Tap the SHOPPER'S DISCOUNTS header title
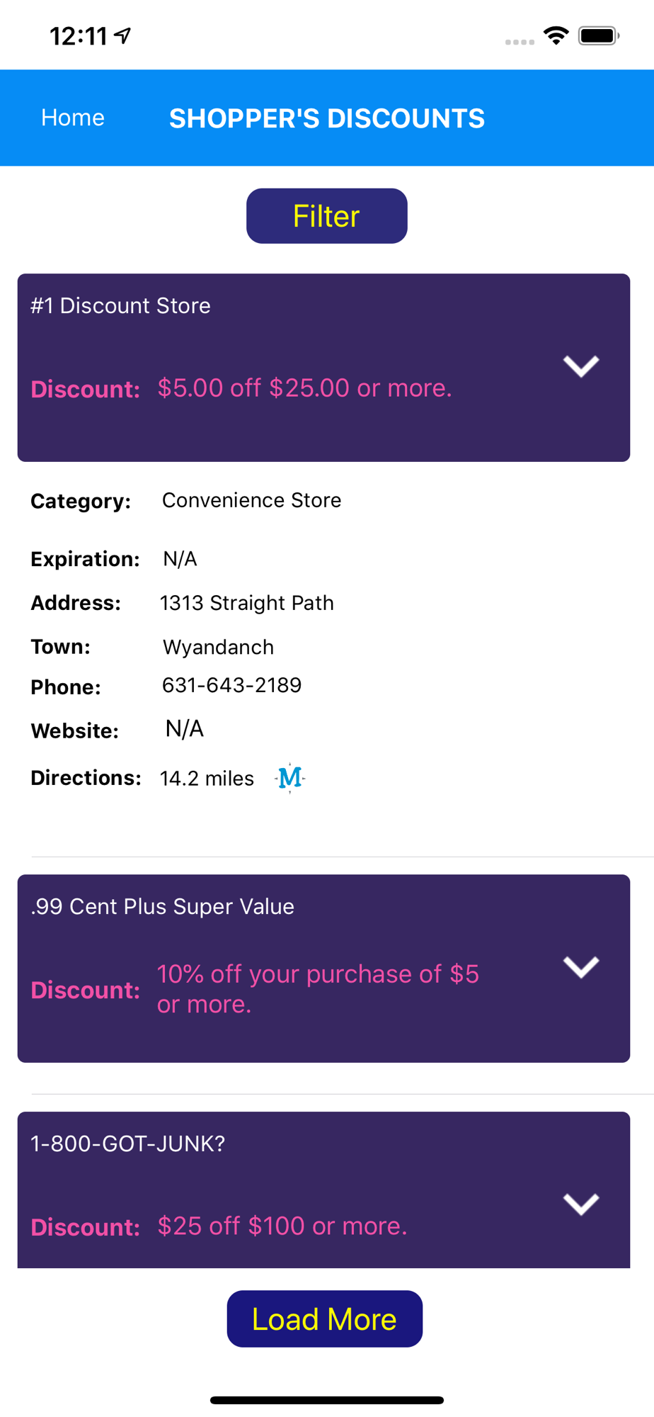654x1417 pixels. 327,118
